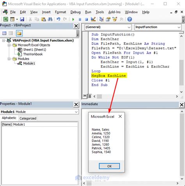Collapse the Modules folder
The width and height of the screenshot is (185, 186).
pos(9,59)
